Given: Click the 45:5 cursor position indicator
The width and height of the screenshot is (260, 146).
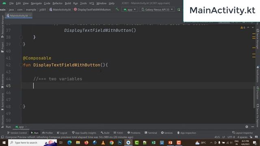Looking at the screenshot, I should coord(217,137).
